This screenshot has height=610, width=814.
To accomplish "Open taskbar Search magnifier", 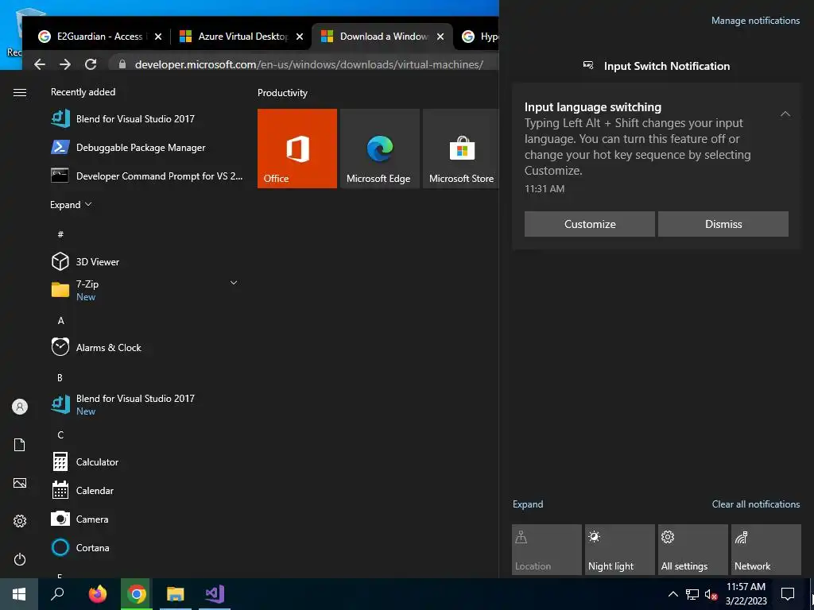I will (x=57, y=594).
